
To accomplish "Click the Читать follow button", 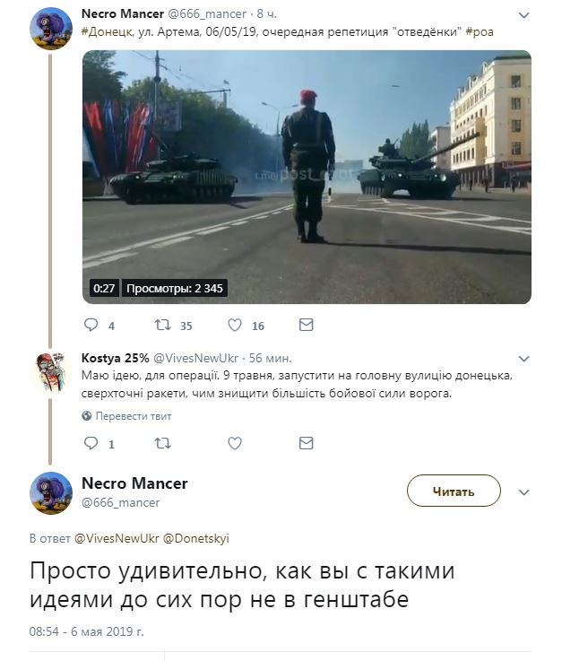I will (x=454, y=491).
